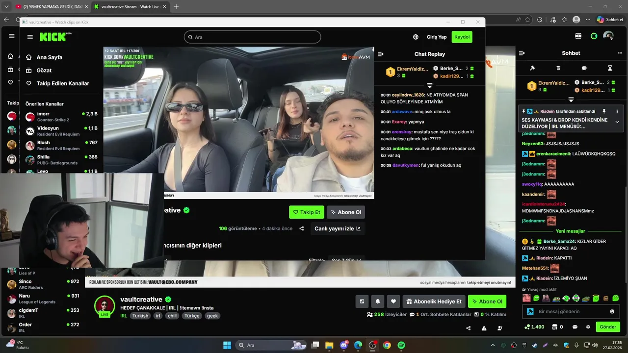Click the hourglass icon in the Sohbet toolbar
Image resolution: width=628 pixels, height=353 pixels.
coord(610,68)
